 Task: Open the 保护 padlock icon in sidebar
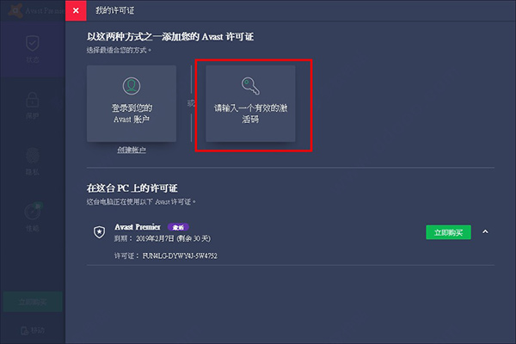[x=33, y=100]
